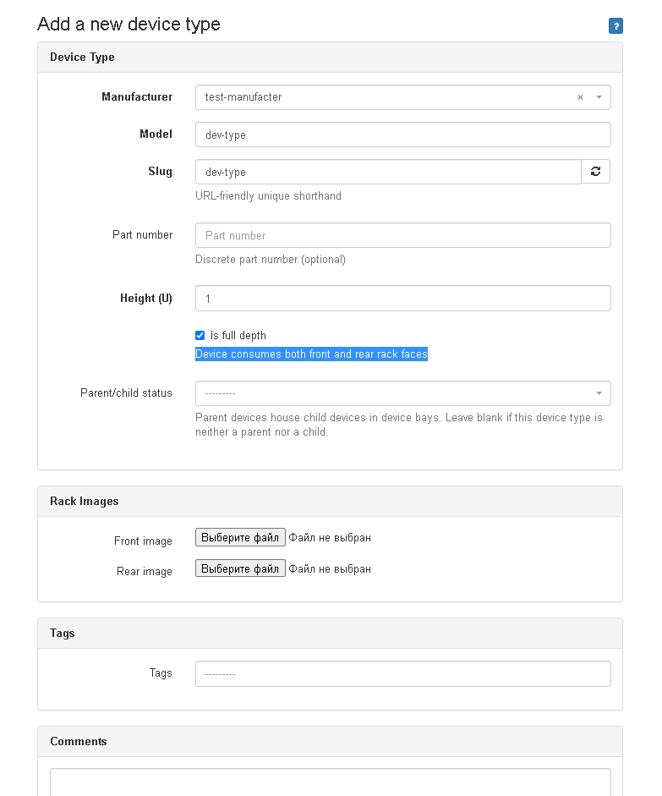Click the highlighted full depth help text
Image resolution: width=662 pixels, height=796 pixels.
point(311,354)
